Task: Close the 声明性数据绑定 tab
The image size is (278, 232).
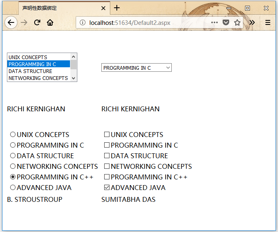Action: [103, 8]
